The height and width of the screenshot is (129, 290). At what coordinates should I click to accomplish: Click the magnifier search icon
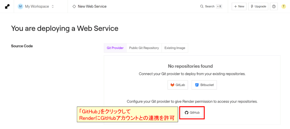click(202, 7)
